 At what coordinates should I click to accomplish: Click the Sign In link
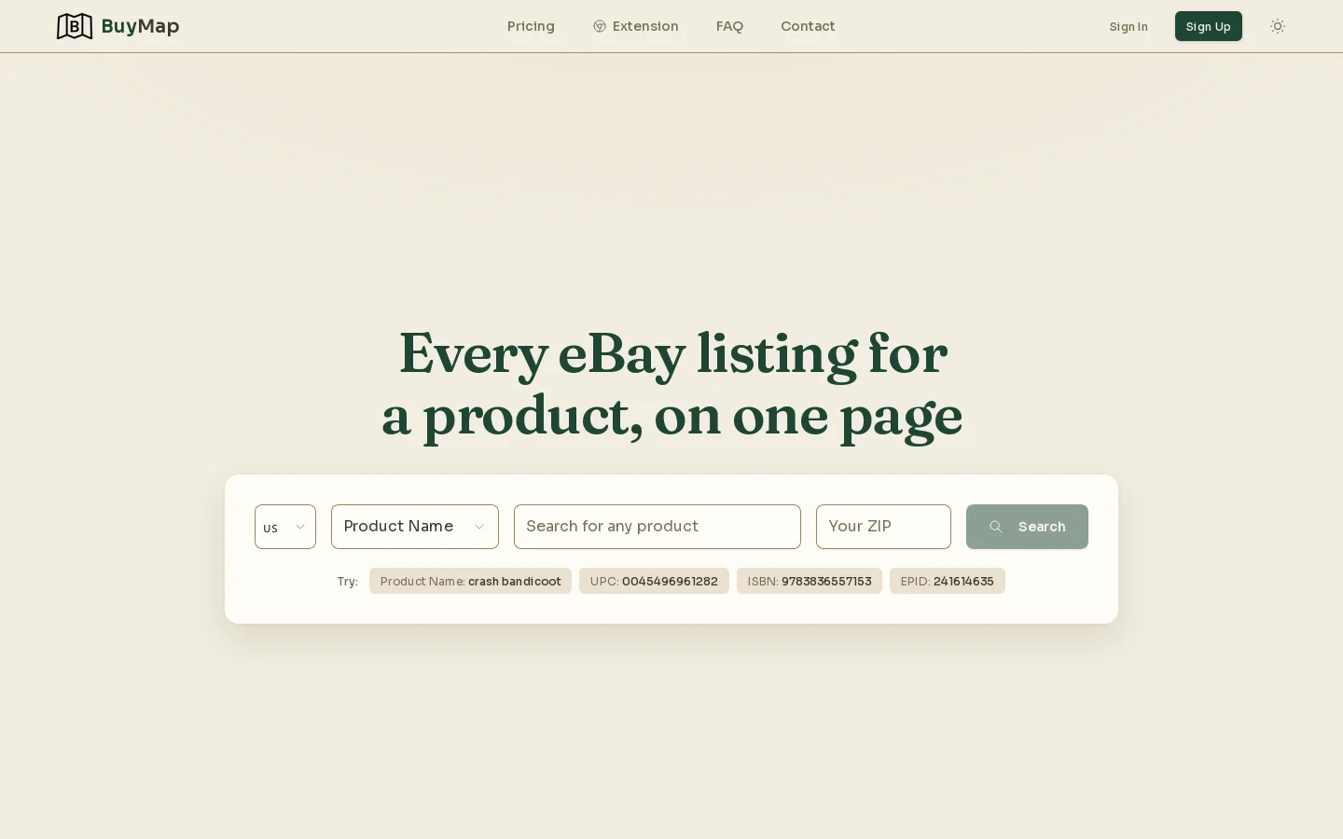tap(1128, 26)
